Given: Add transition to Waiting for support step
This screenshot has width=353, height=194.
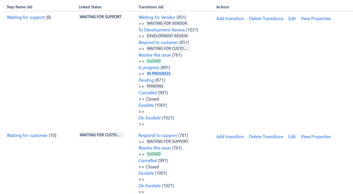Looking at the screenshot, I should tap(230, 19).
